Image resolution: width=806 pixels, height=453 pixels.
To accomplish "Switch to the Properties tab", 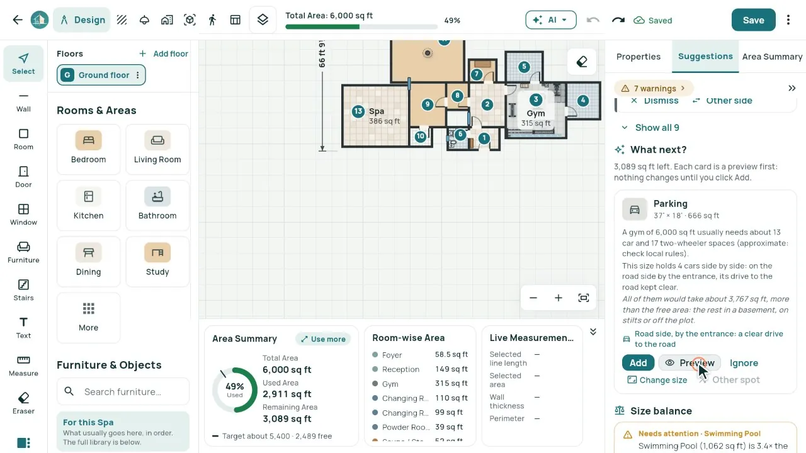I will pos(639,57).
